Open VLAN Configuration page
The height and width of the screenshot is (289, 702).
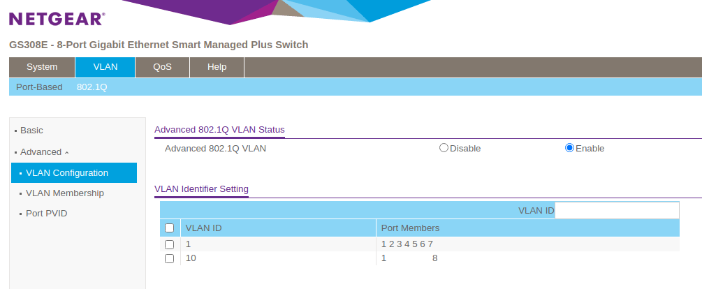(x=66, y=173)
